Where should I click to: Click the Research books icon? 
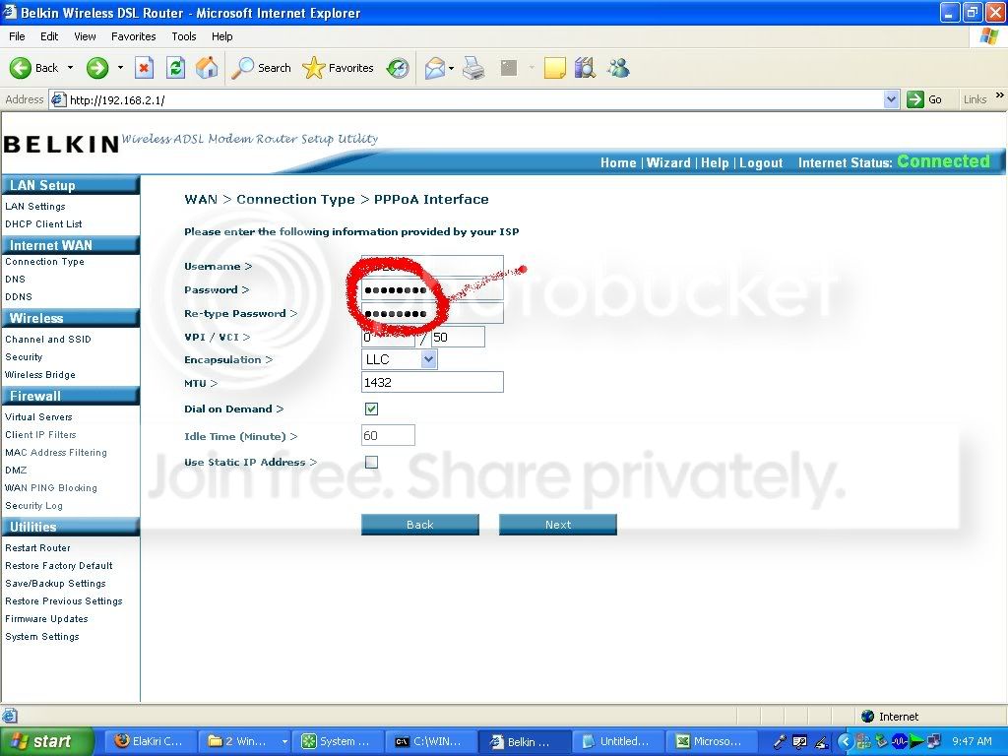tap(585, 68)
